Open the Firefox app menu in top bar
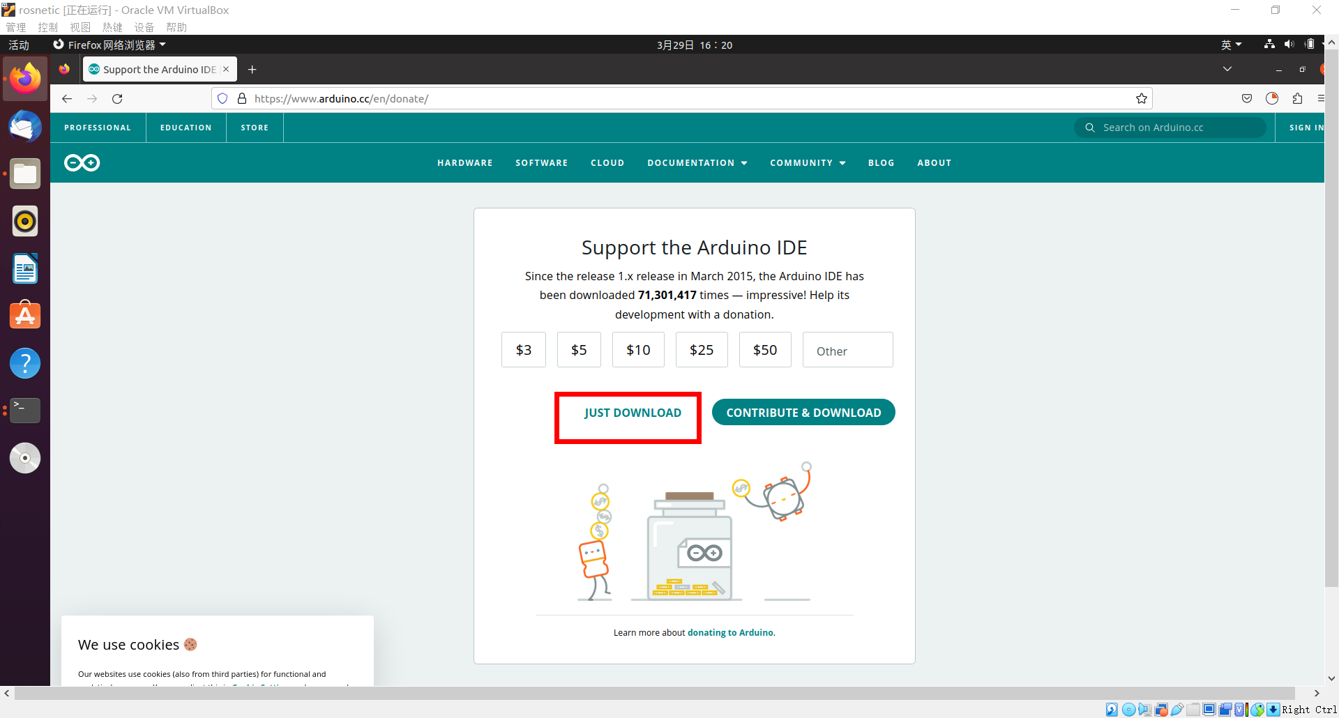 [109, 45]
